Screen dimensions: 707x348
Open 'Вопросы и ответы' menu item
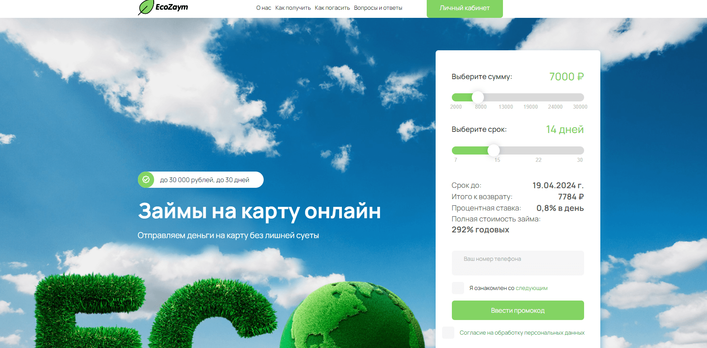pos(378,8)
